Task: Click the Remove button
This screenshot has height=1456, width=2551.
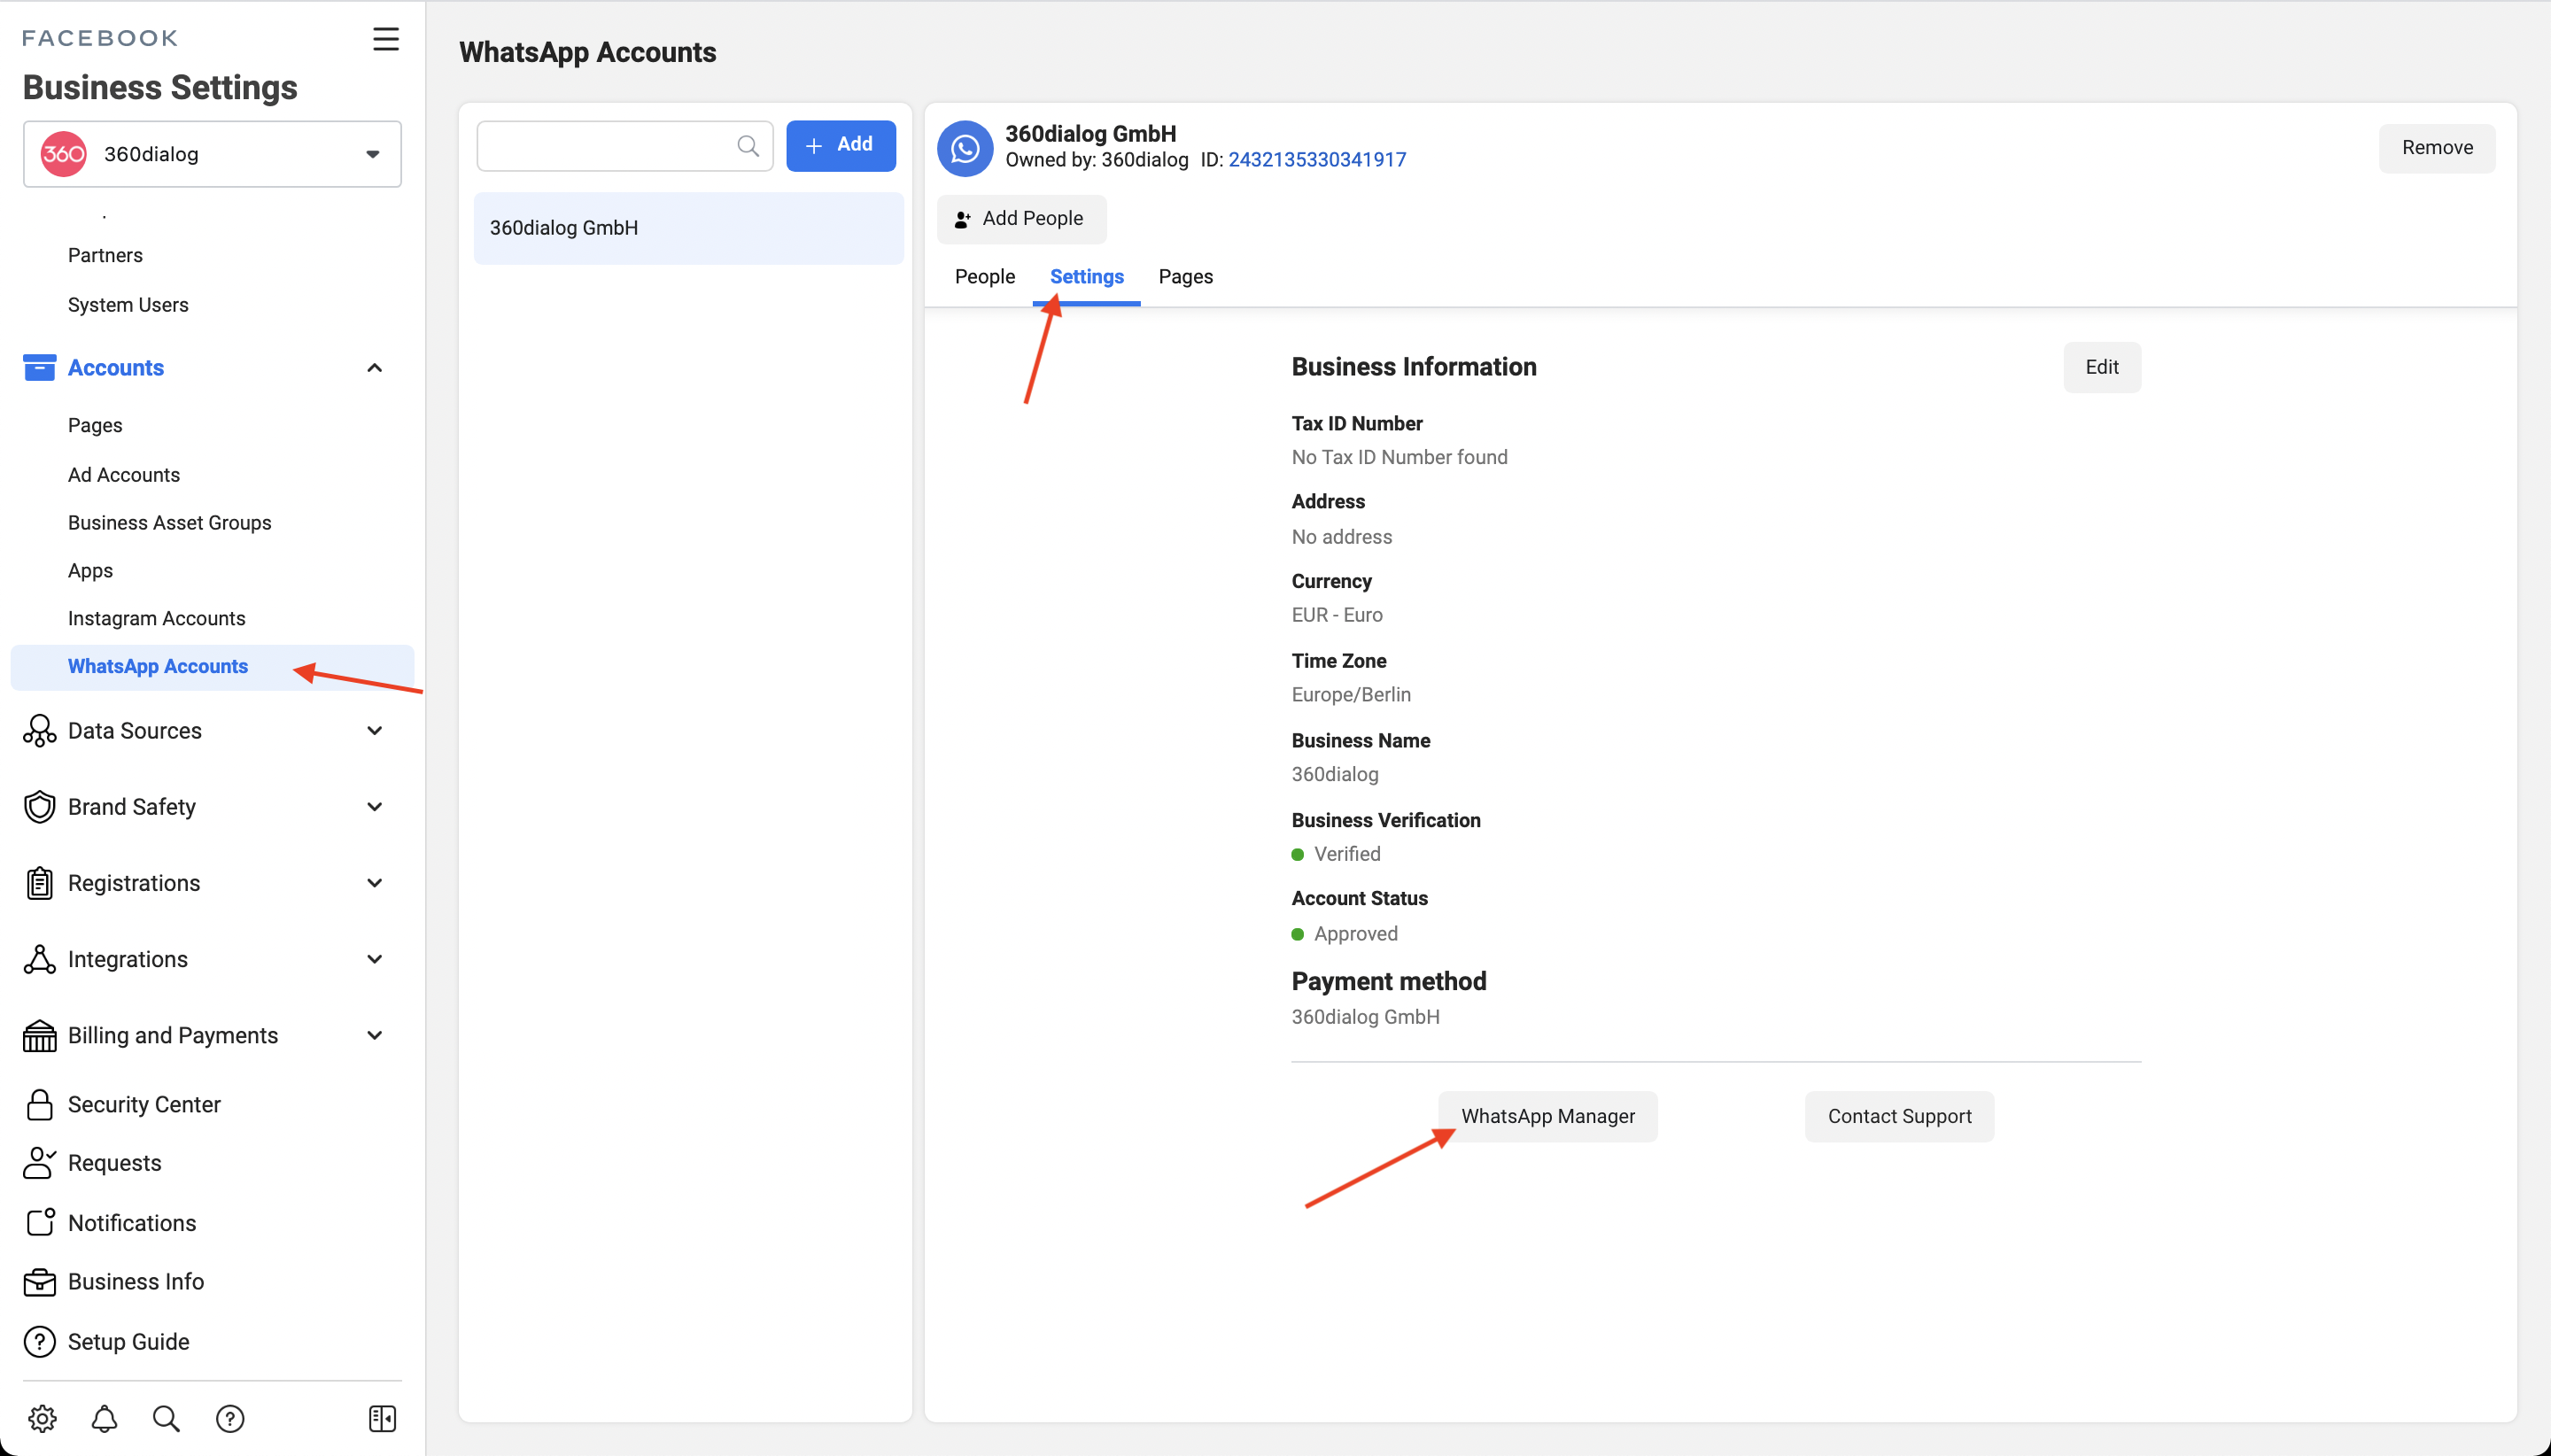Action: tap(2436, 148)
